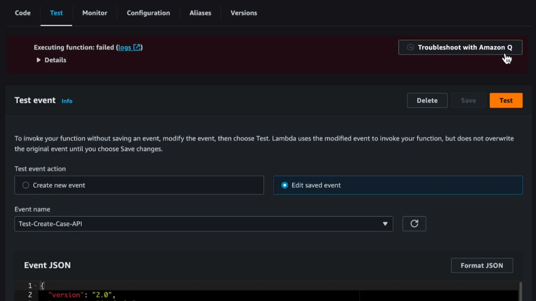The width and height of the screenshot is (536, 301).
Task: Click the Format JSON button
Action: [482, 265]
